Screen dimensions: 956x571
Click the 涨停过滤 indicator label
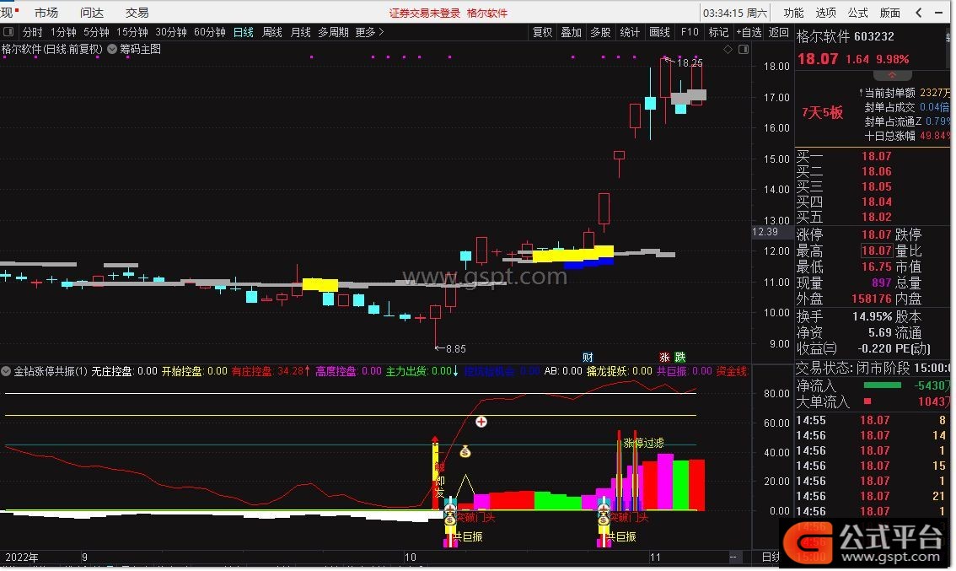point(644,443)
